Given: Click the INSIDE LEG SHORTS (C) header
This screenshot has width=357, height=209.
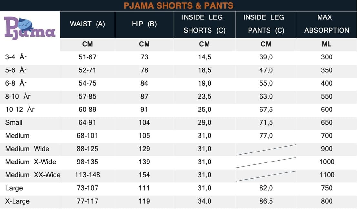Looking at the screenshot, I should pyautogui.click(x=204, y=24).
